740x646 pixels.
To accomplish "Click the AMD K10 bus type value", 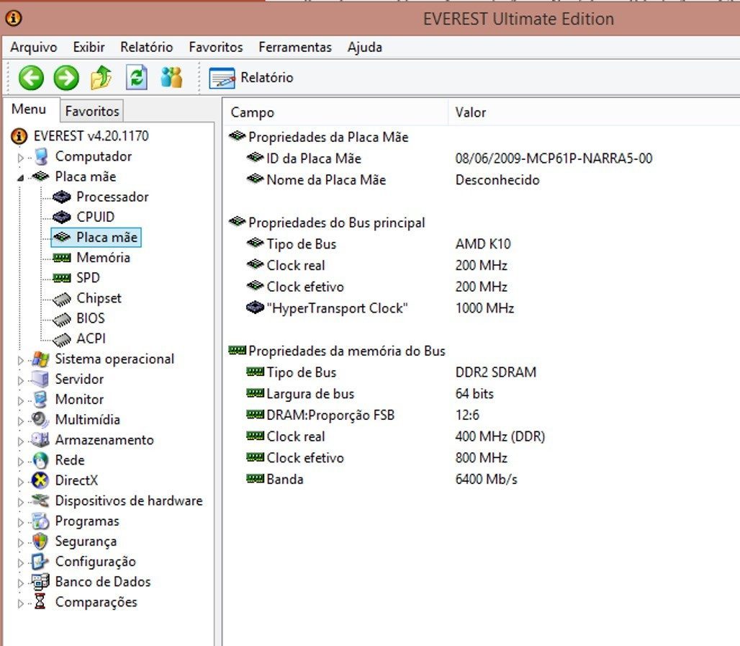I will point(483,244).
